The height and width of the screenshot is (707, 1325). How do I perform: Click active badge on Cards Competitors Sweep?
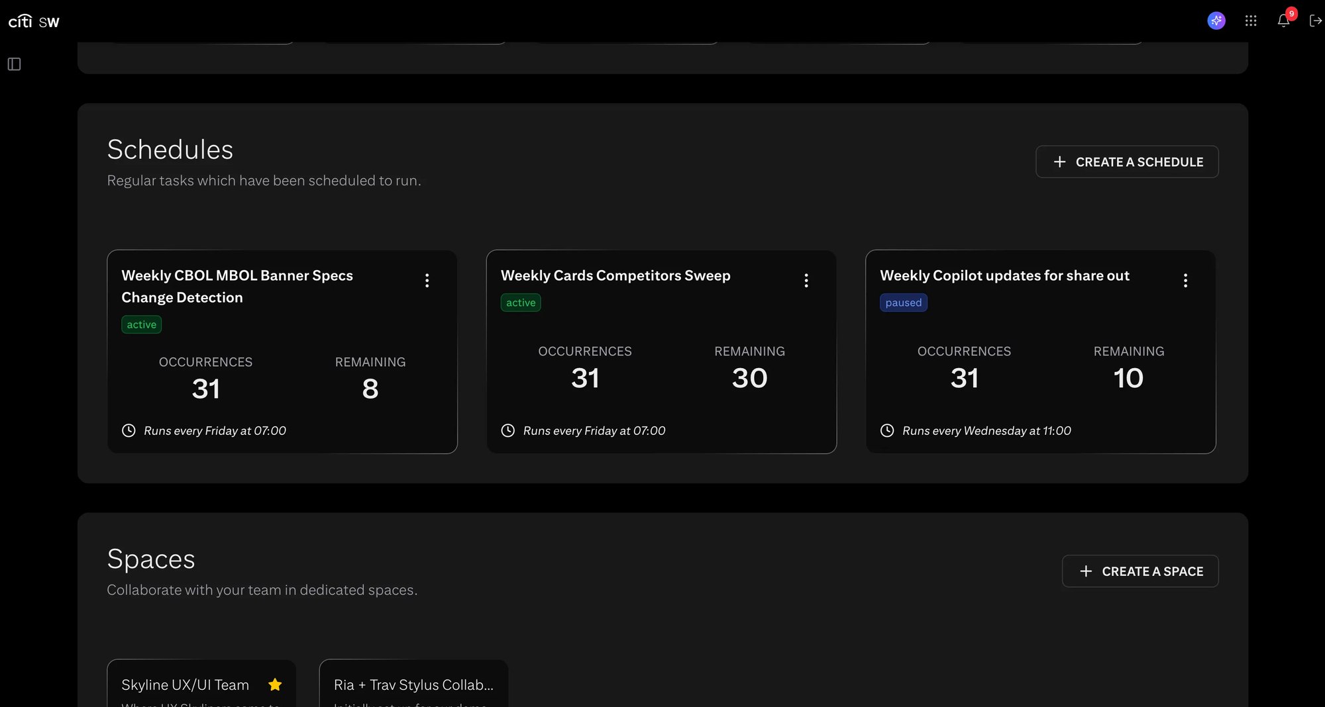521,303
